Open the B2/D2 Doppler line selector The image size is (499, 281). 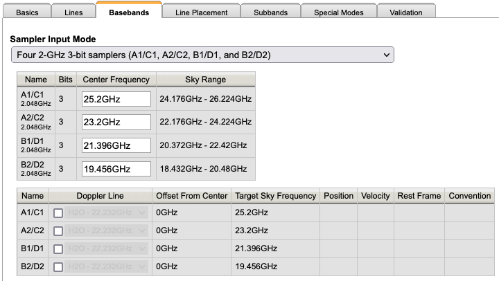click(x=107, y=267)
